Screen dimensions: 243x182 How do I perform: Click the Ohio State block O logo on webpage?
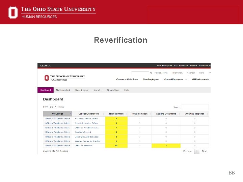pyautogui.click(x=47, y=78)
